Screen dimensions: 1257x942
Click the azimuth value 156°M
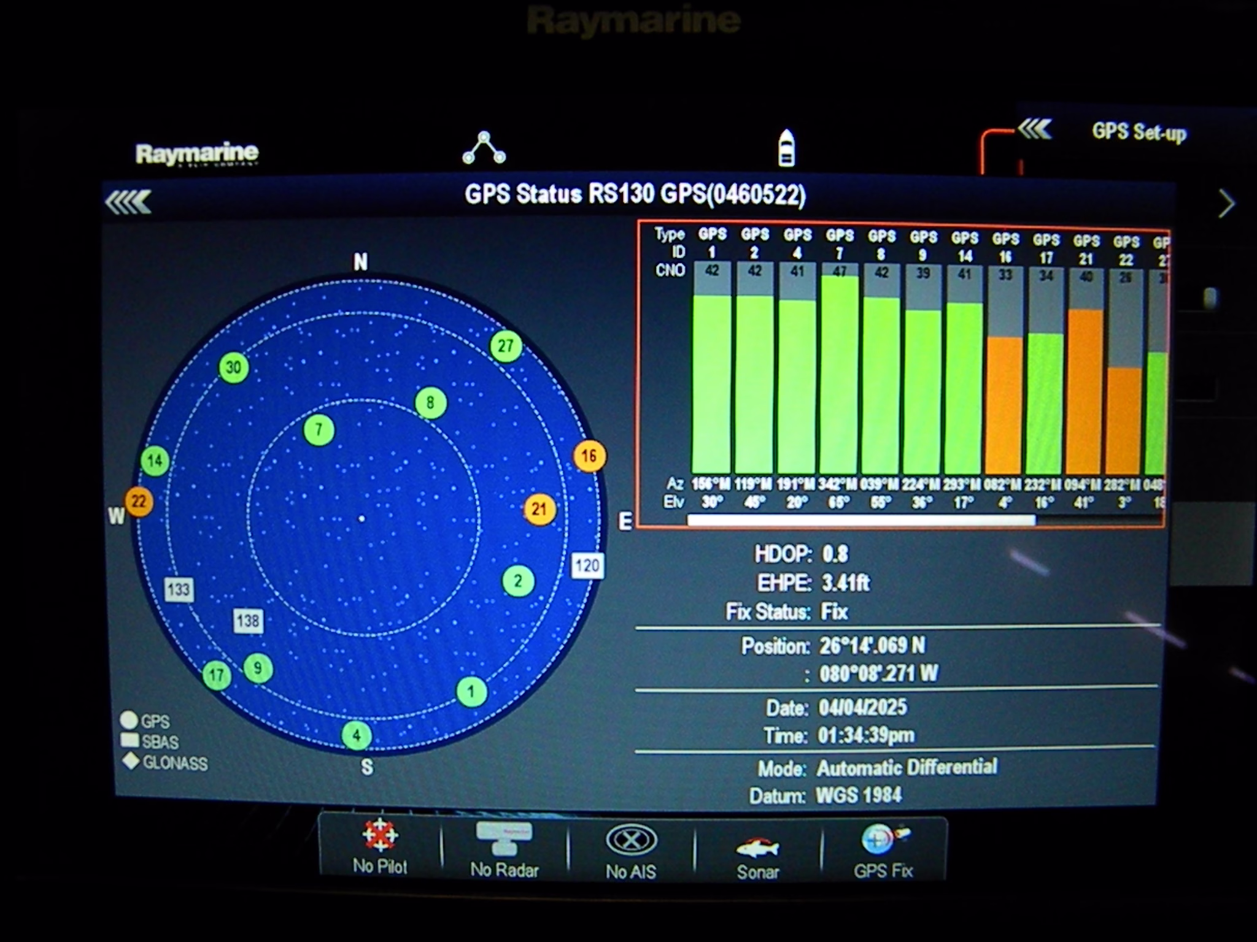tap(711, 484)
